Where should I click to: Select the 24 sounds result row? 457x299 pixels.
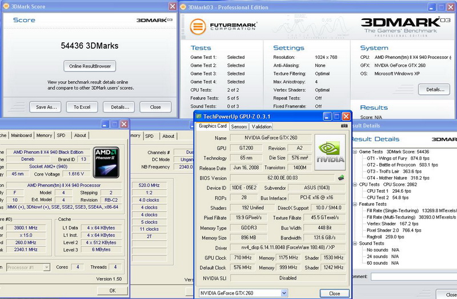pyautogui.click(x=383, y=257)
